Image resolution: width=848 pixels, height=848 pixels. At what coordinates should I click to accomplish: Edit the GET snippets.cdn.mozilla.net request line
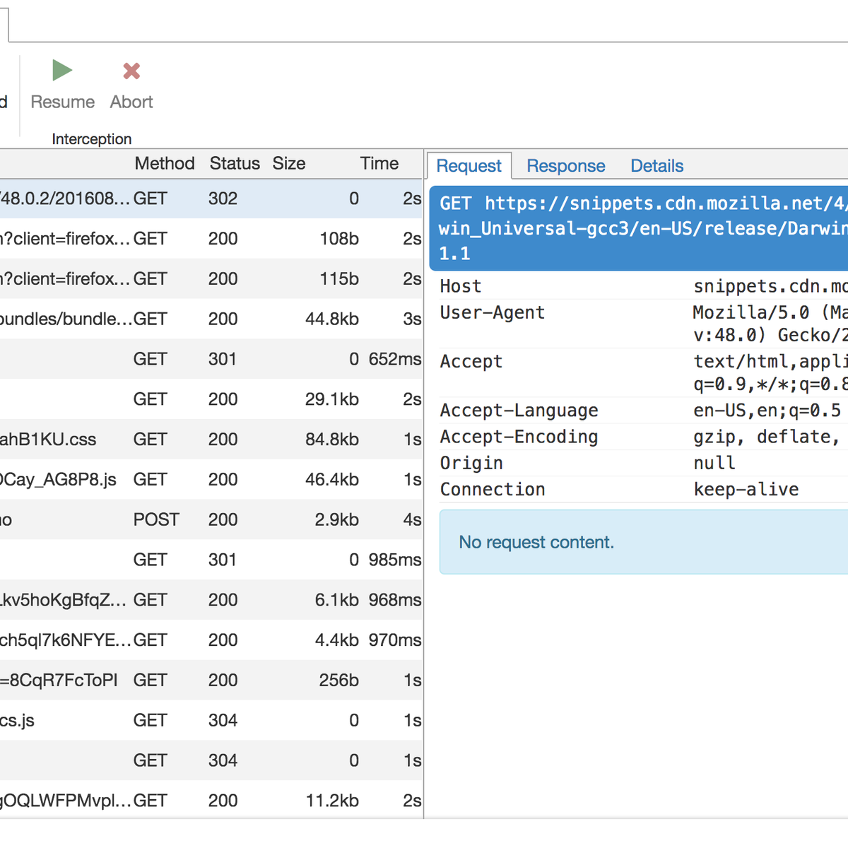[x=639, y=228]
